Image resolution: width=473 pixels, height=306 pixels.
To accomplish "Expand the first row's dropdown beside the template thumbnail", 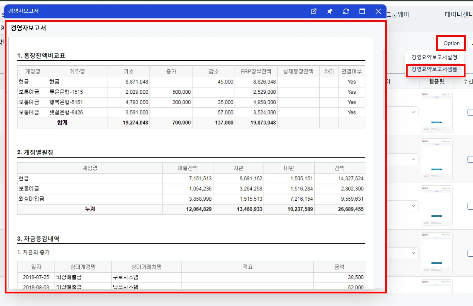I will (x=413, y=112).
